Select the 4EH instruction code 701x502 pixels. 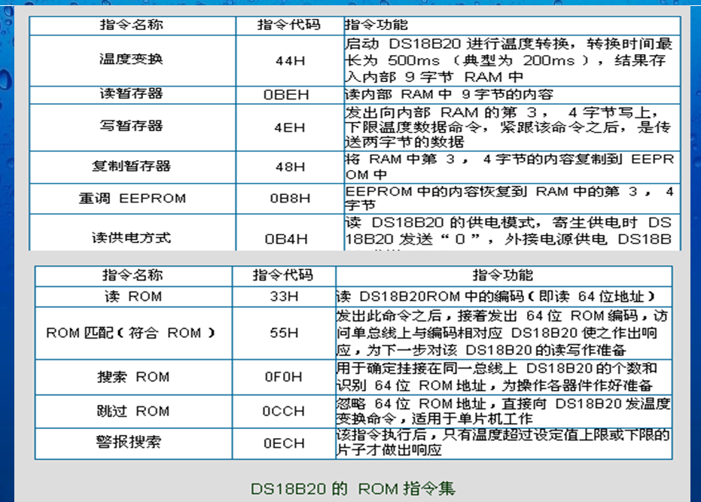click(287, 128)
